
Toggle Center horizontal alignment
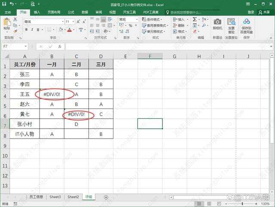coord(98,25)
